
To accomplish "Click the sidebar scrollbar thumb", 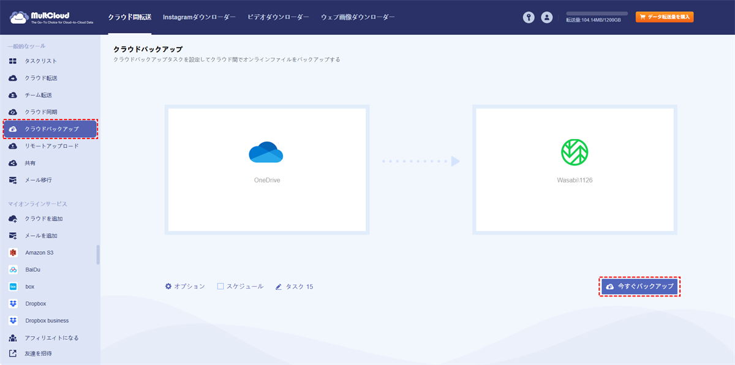I will click(98, 255).
